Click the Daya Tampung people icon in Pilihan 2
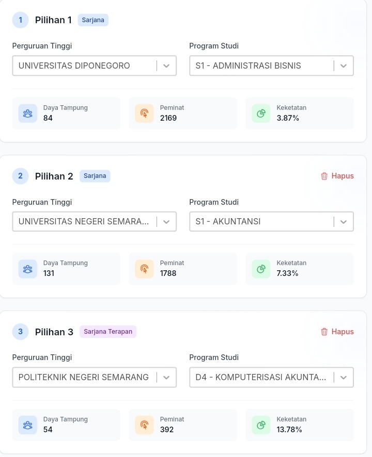This screenshot has height=457, width=372. 28,269
